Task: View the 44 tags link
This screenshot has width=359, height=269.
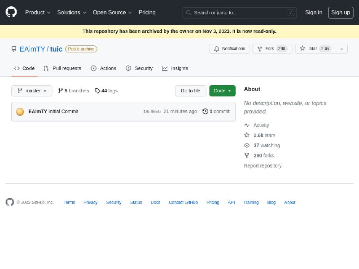Action: pos(106,91)
